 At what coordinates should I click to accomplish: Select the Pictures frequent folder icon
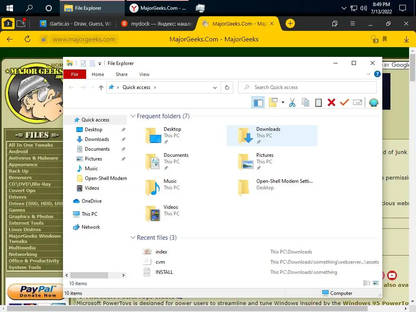click(246, 161)
